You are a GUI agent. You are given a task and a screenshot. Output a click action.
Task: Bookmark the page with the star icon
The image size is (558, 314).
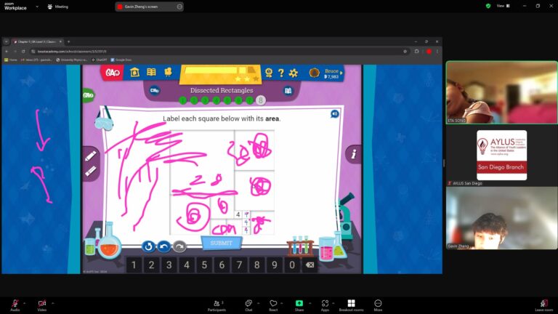pos(405,52)
